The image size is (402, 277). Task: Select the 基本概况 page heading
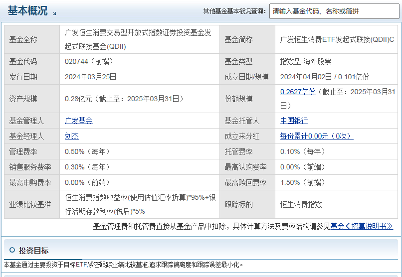(27, 11)
